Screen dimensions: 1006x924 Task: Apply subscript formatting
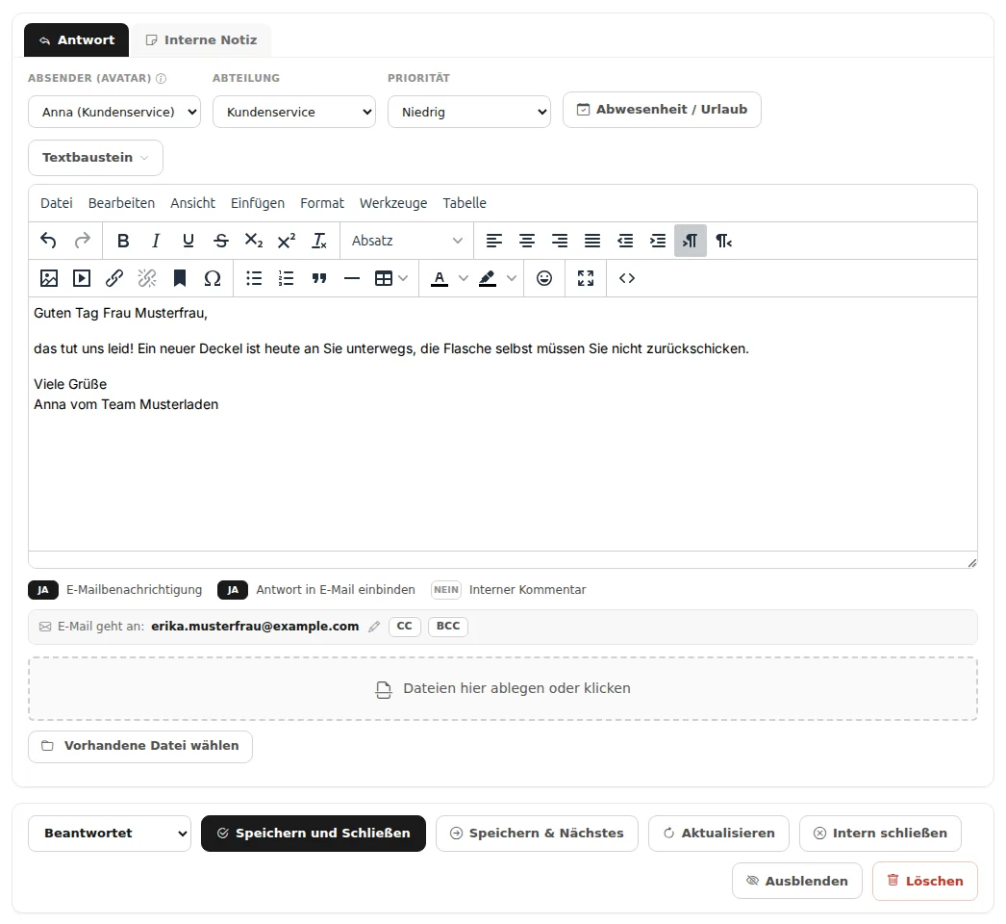tap(254, 241)
